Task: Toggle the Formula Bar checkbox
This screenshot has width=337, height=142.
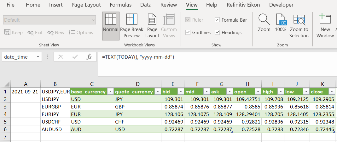Action: (x=217, y=20)
